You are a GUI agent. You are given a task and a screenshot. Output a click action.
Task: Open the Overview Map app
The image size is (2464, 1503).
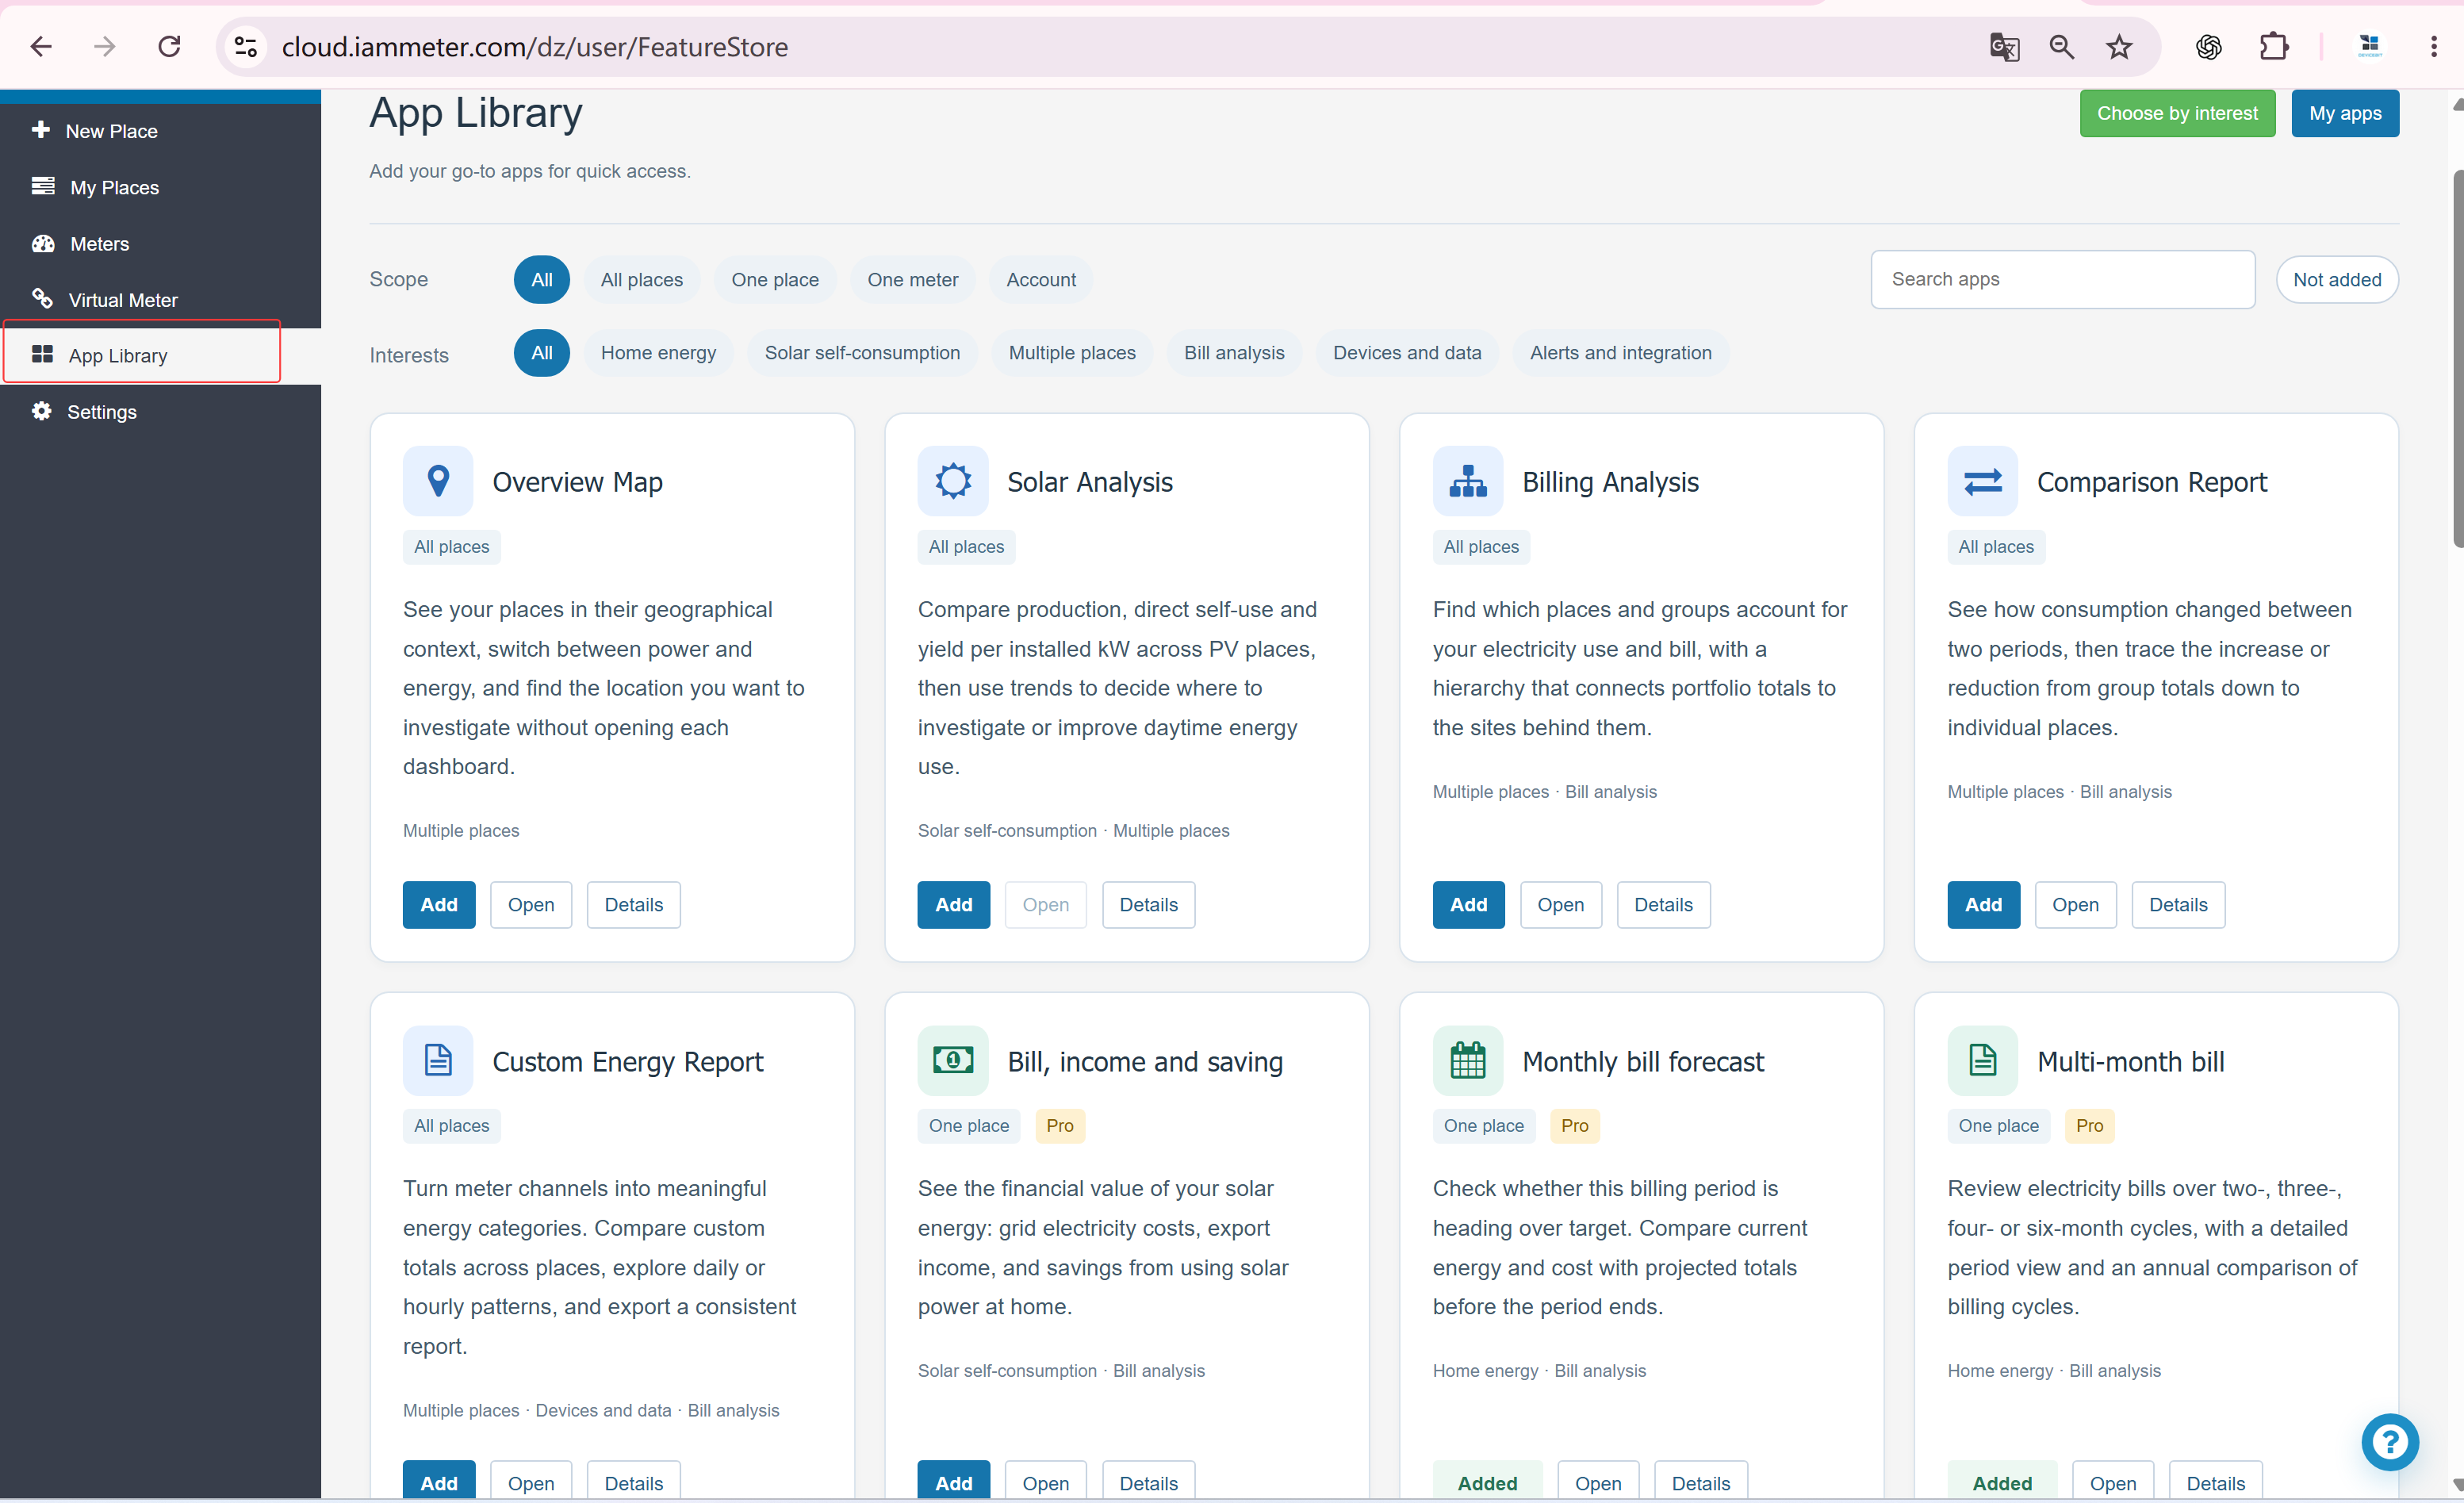531,904
